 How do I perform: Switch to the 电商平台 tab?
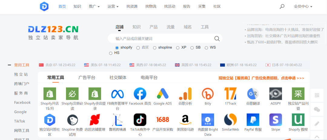[x=149, y=78]
